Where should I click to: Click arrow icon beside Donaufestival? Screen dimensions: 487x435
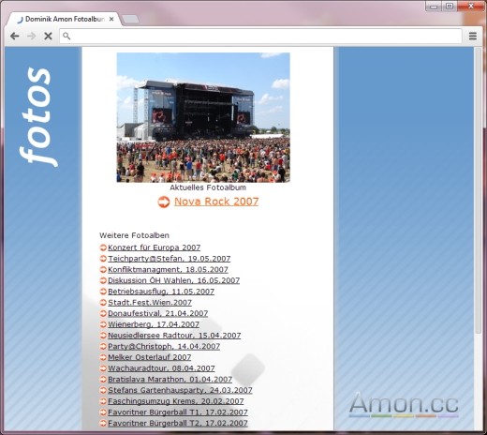[103, 313]
